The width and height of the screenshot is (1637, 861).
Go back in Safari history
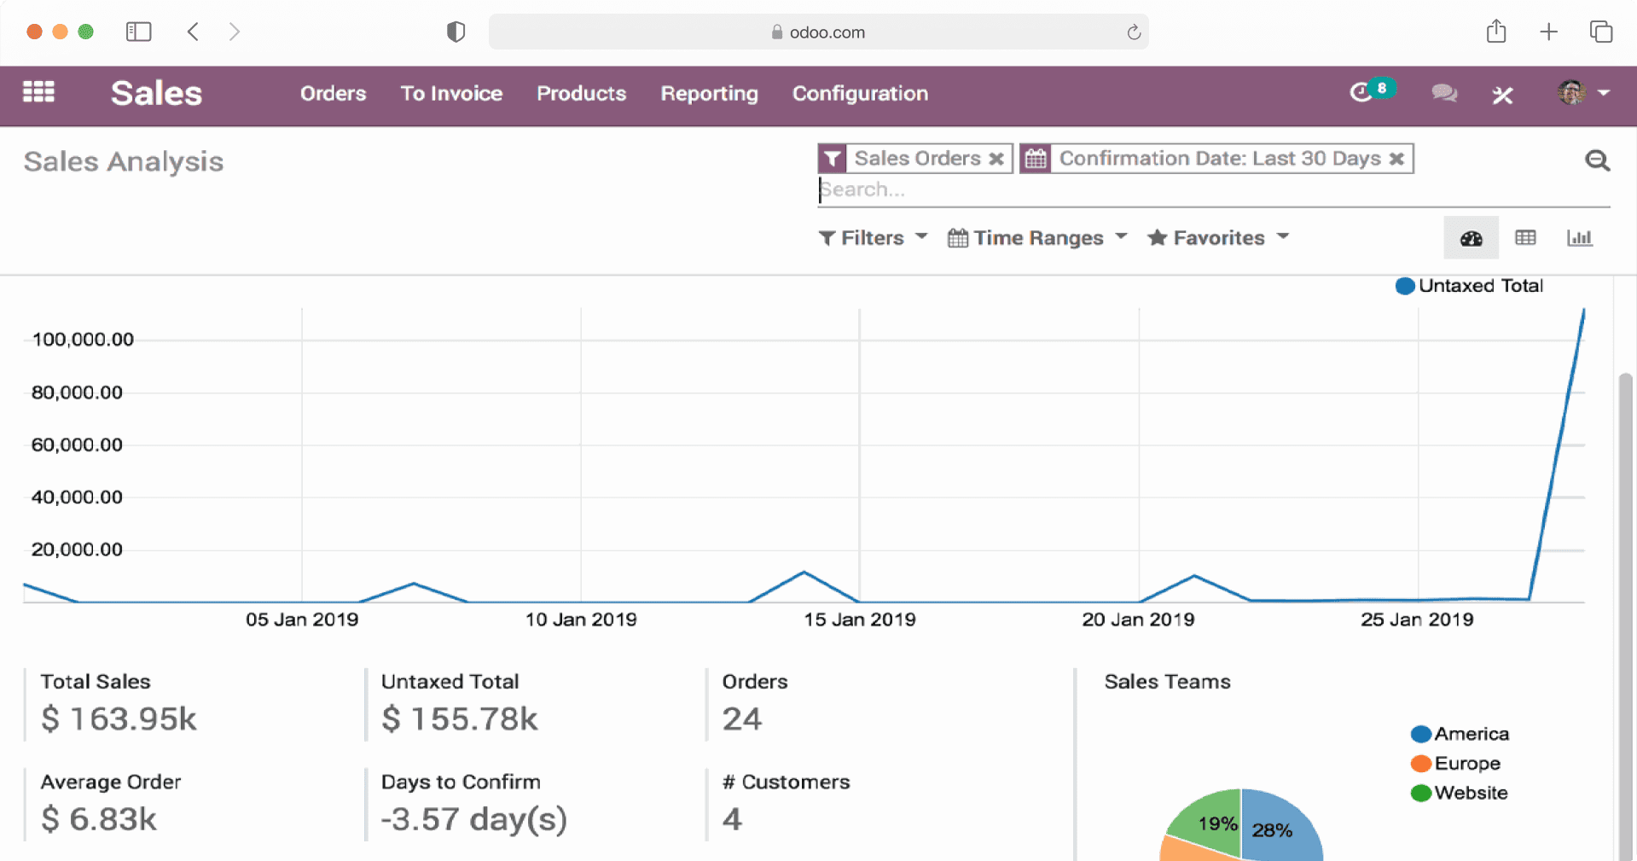tap(193, 32)
